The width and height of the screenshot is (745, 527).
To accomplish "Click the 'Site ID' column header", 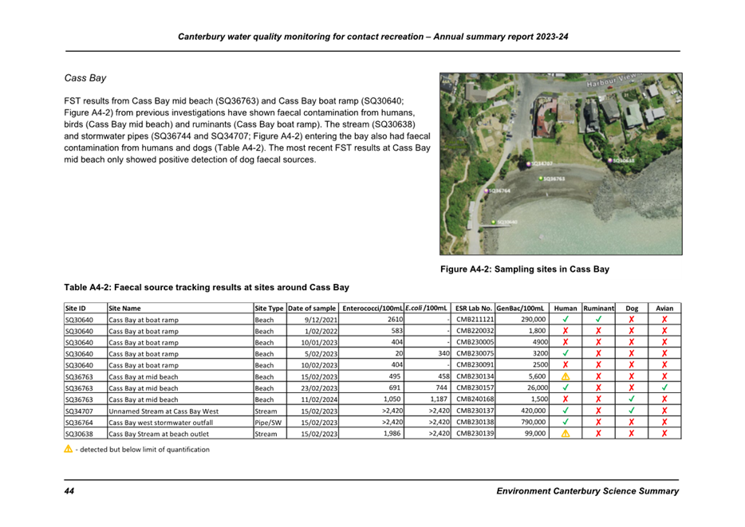I will 76,308.
